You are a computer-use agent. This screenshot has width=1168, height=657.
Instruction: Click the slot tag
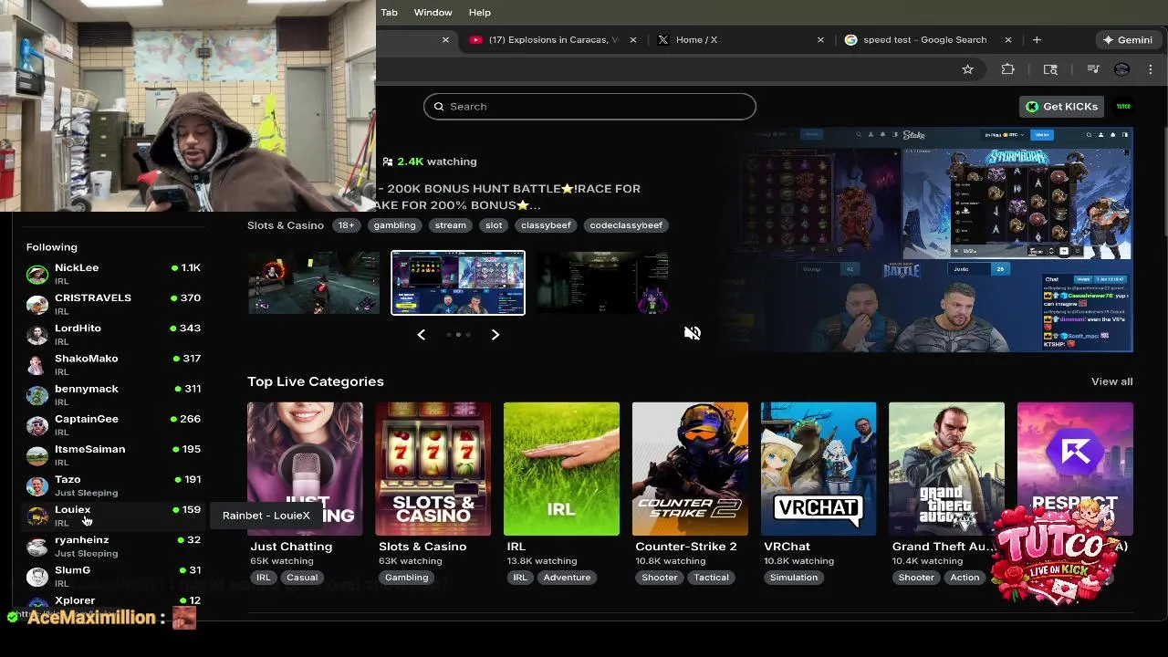coord(494,225)
